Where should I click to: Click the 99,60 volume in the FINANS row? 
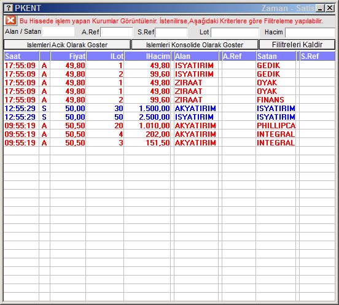160,100
